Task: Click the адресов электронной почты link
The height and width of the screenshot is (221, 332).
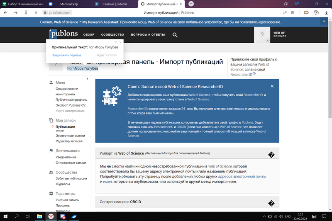Action: point(242,176)
